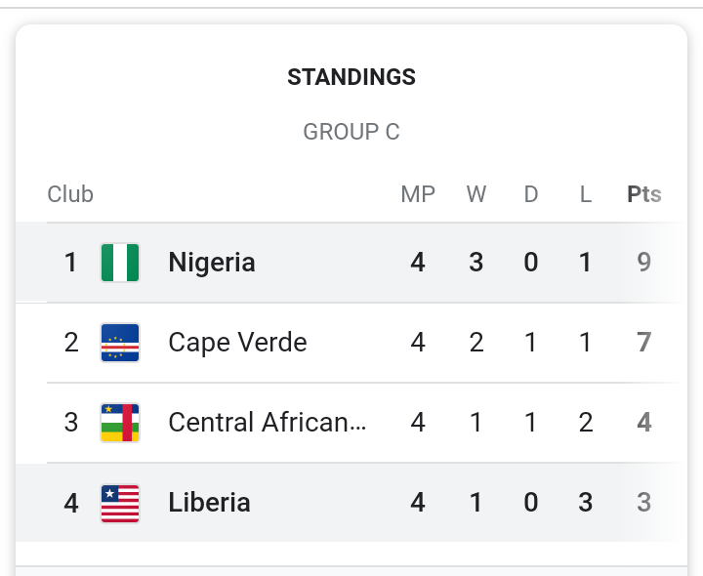The height and width of the screenshot is (576, 703).
Task: Click the GROUP C label
Action: [x=351, y=132]
